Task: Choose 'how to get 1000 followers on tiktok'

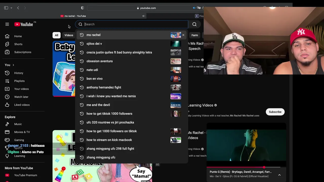Action: [131, 131]
